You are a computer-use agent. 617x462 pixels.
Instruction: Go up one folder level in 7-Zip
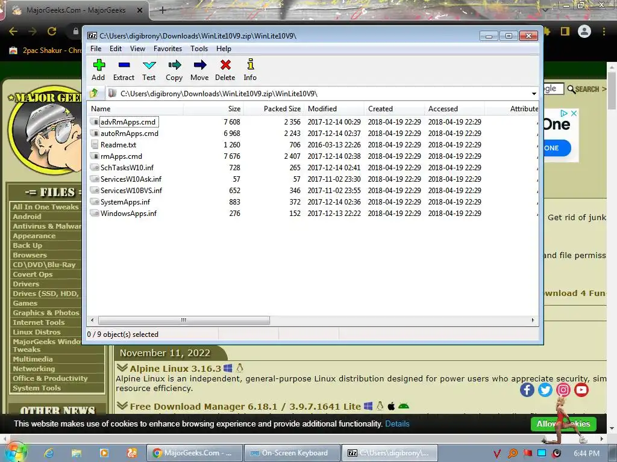click(x=95, y=93)
